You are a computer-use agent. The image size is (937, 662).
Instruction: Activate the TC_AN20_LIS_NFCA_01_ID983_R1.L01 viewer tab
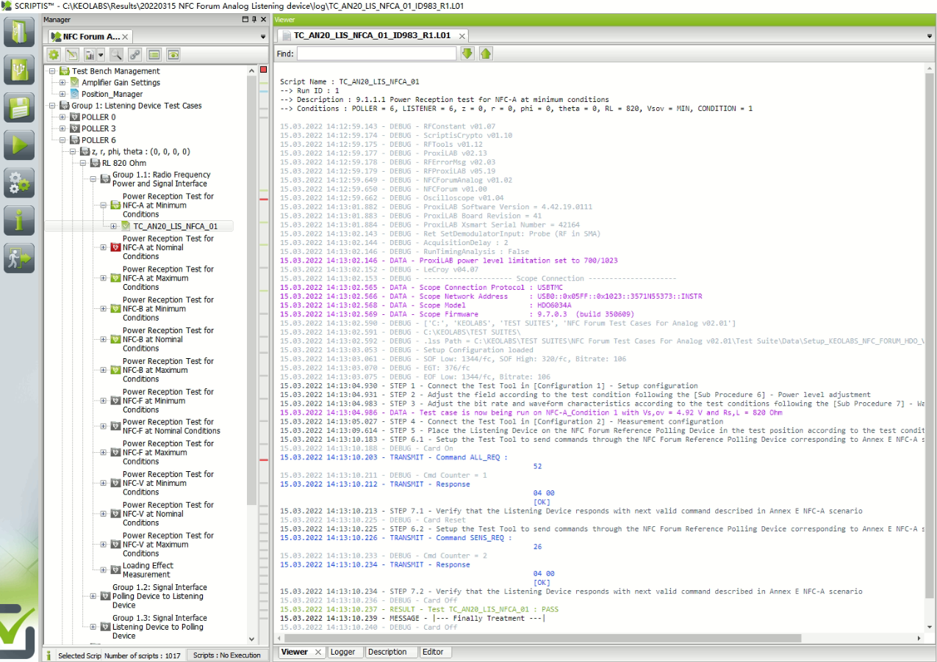point(372,35)
